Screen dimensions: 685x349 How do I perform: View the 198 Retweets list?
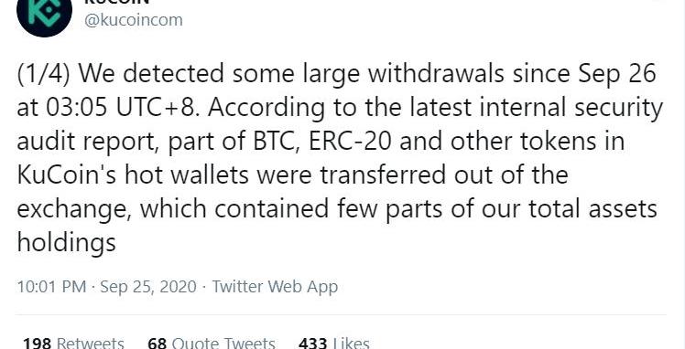73,343
